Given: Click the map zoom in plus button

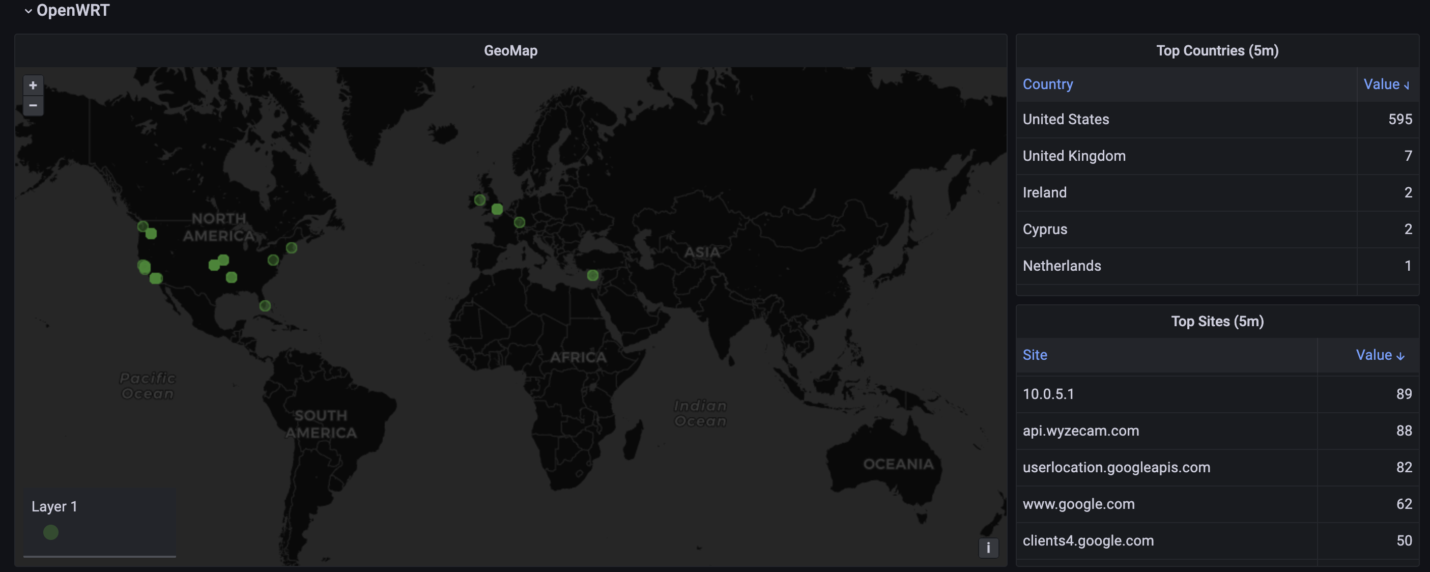Looking at the screenshot, I should (33, 85).
